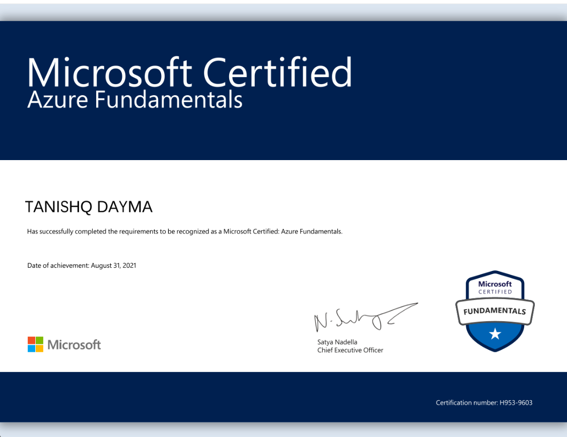Click the Microsoft Certified Fundamentals badge
Viewport: 567px width, 437px height.
(x=494, y=311)
